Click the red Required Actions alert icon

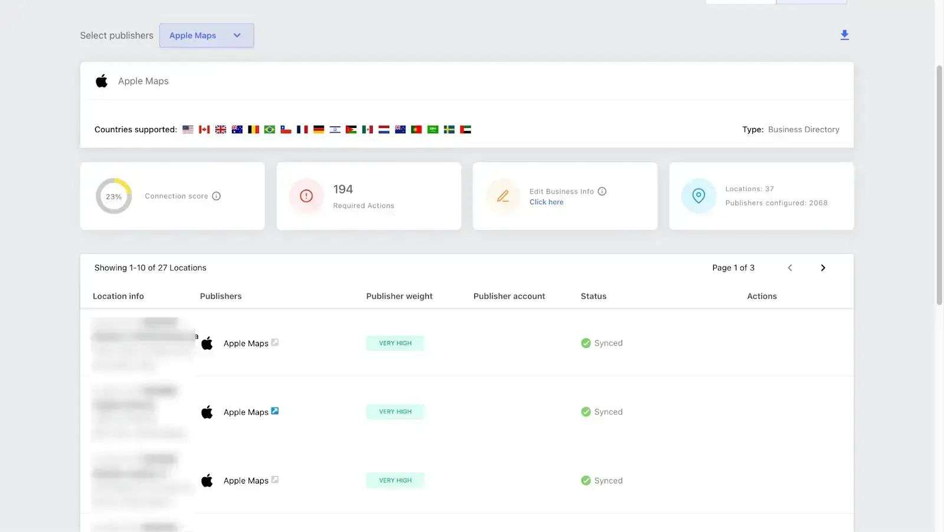[x=306, y=196]
